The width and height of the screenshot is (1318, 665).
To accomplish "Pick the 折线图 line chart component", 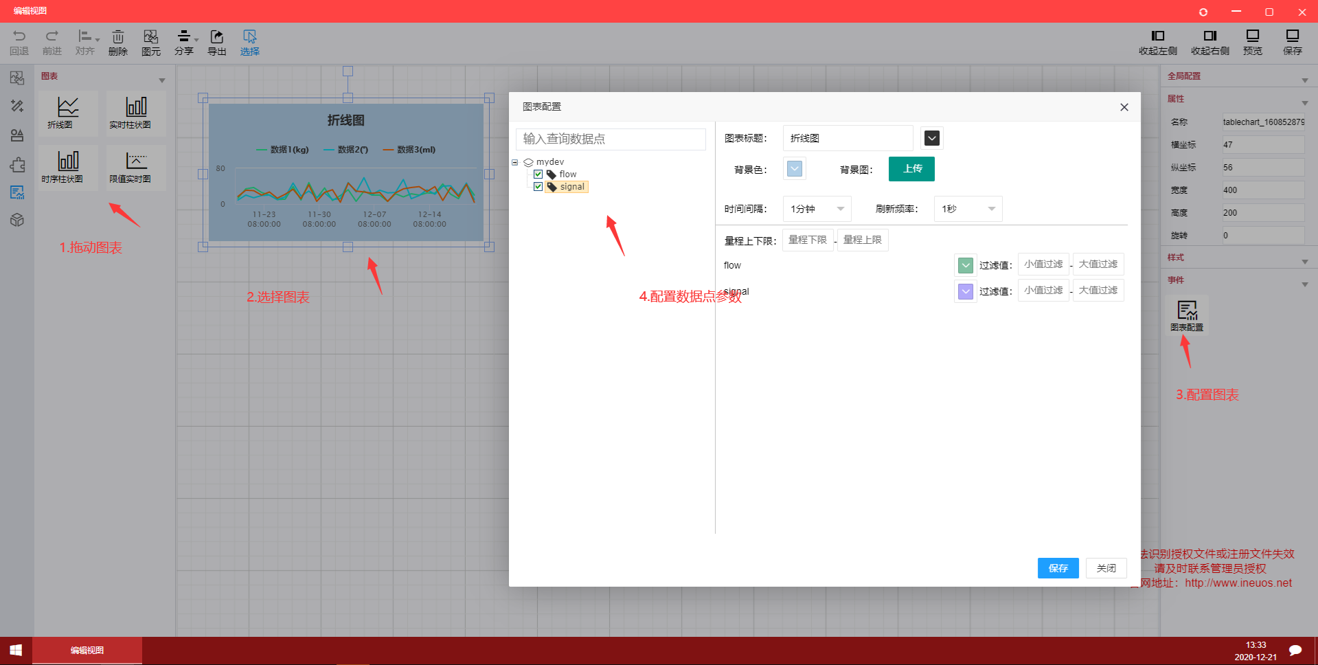I will coord(68,113).
